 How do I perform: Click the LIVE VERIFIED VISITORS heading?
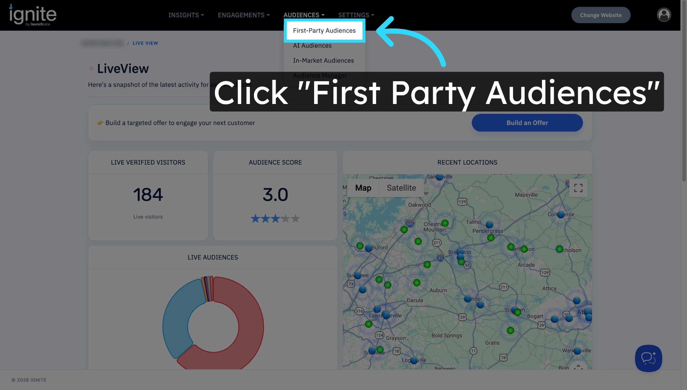coord(148,162)
